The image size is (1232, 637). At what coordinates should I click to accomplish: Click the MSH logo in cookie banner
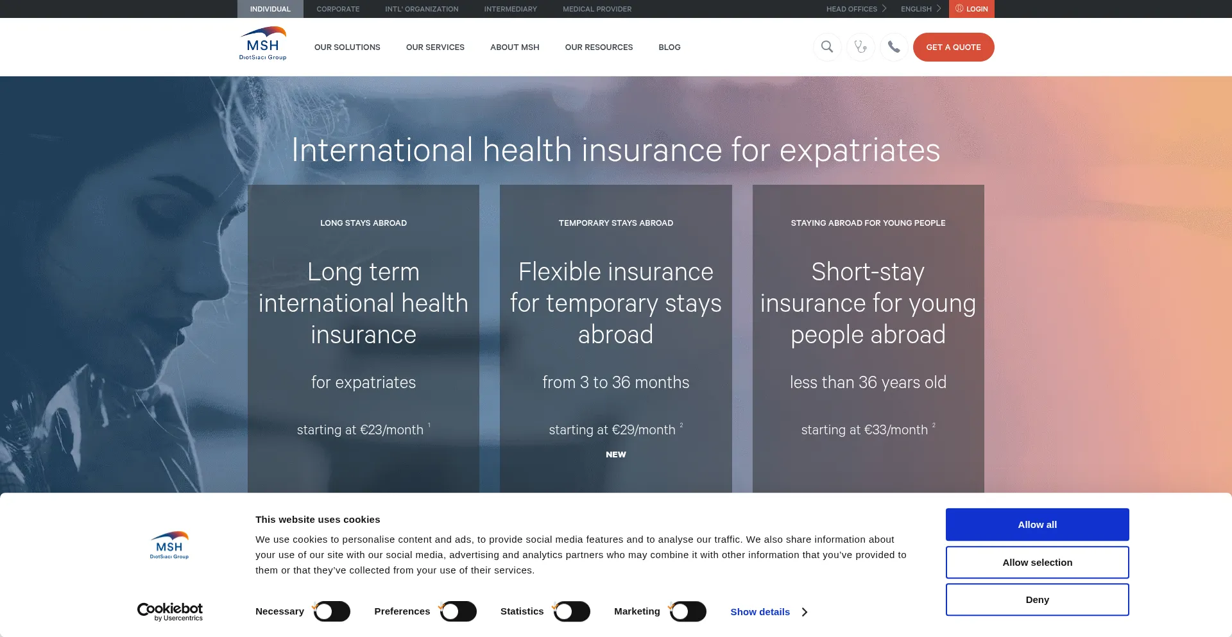click(169, 545)
